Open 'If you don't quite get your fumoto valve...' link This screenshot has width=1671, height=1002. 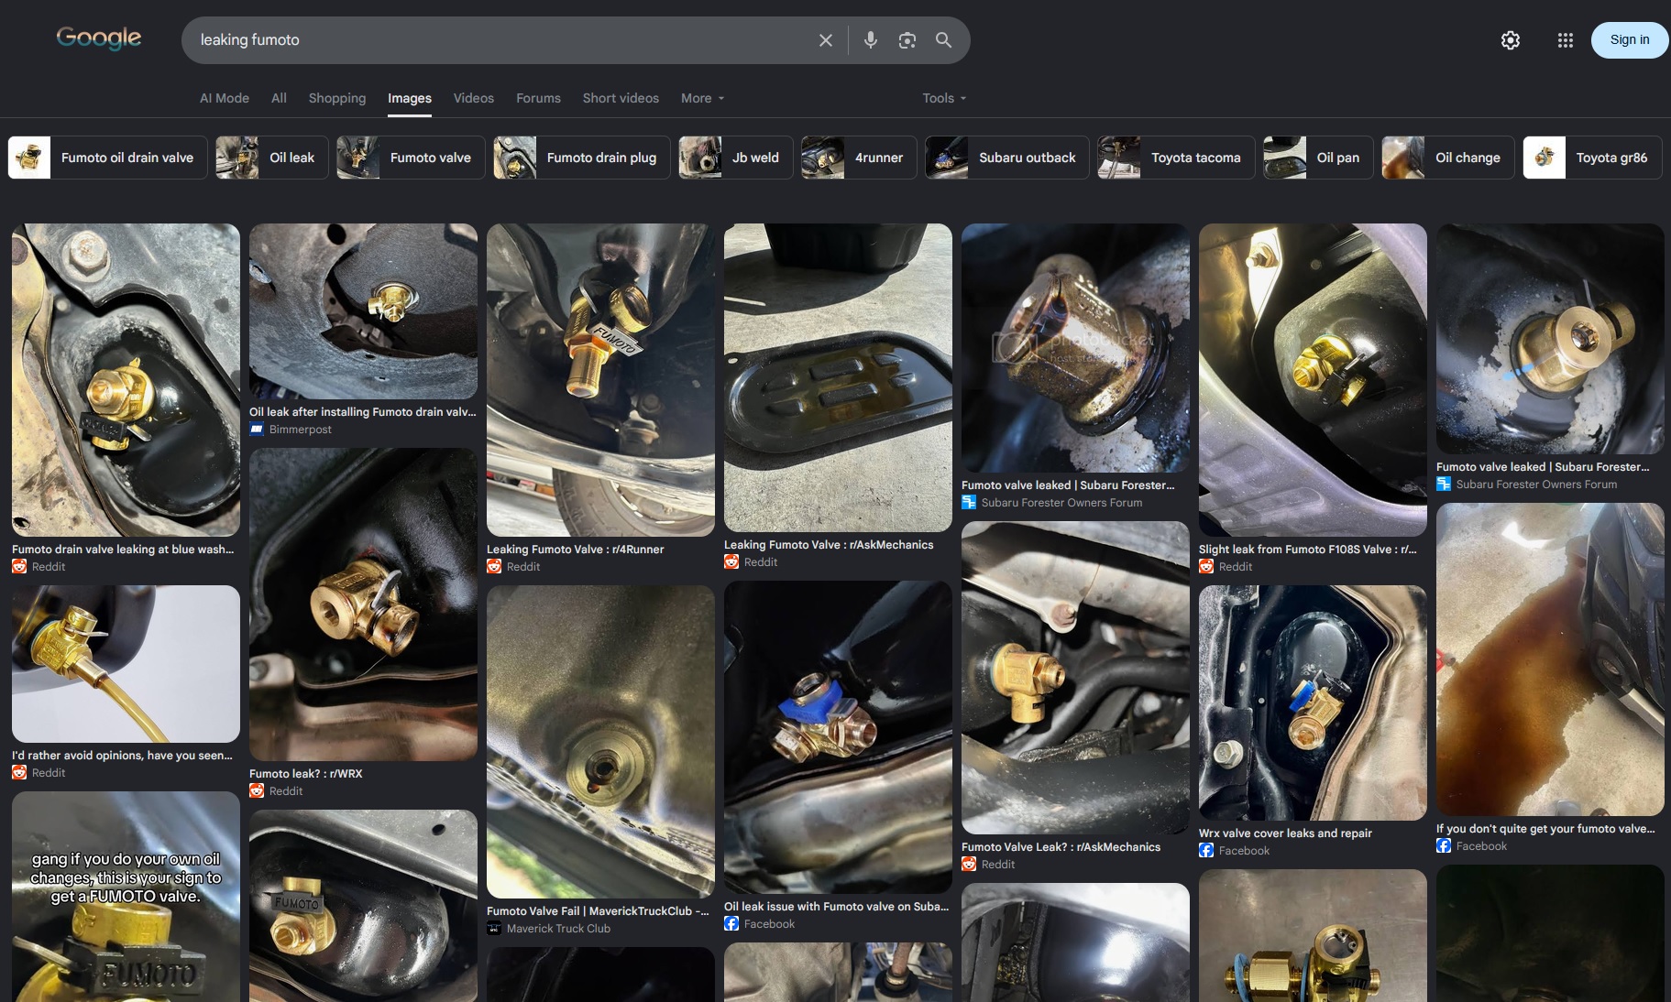[1545, 829]
